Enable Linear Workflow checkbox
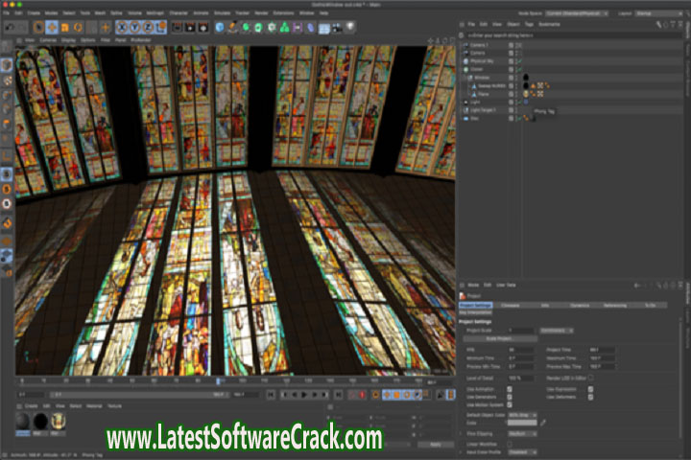This screenshot has width=691, height=460. pos(510,444)
